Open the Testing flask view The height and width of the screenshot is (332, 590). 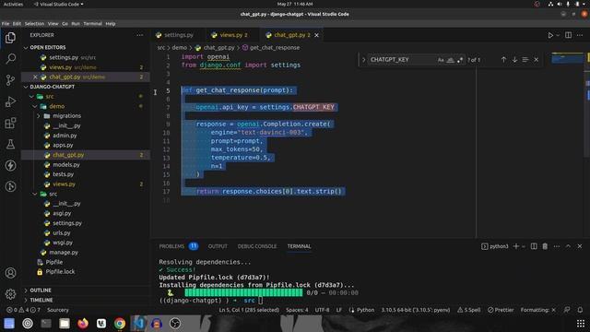[x=10, y=144]
